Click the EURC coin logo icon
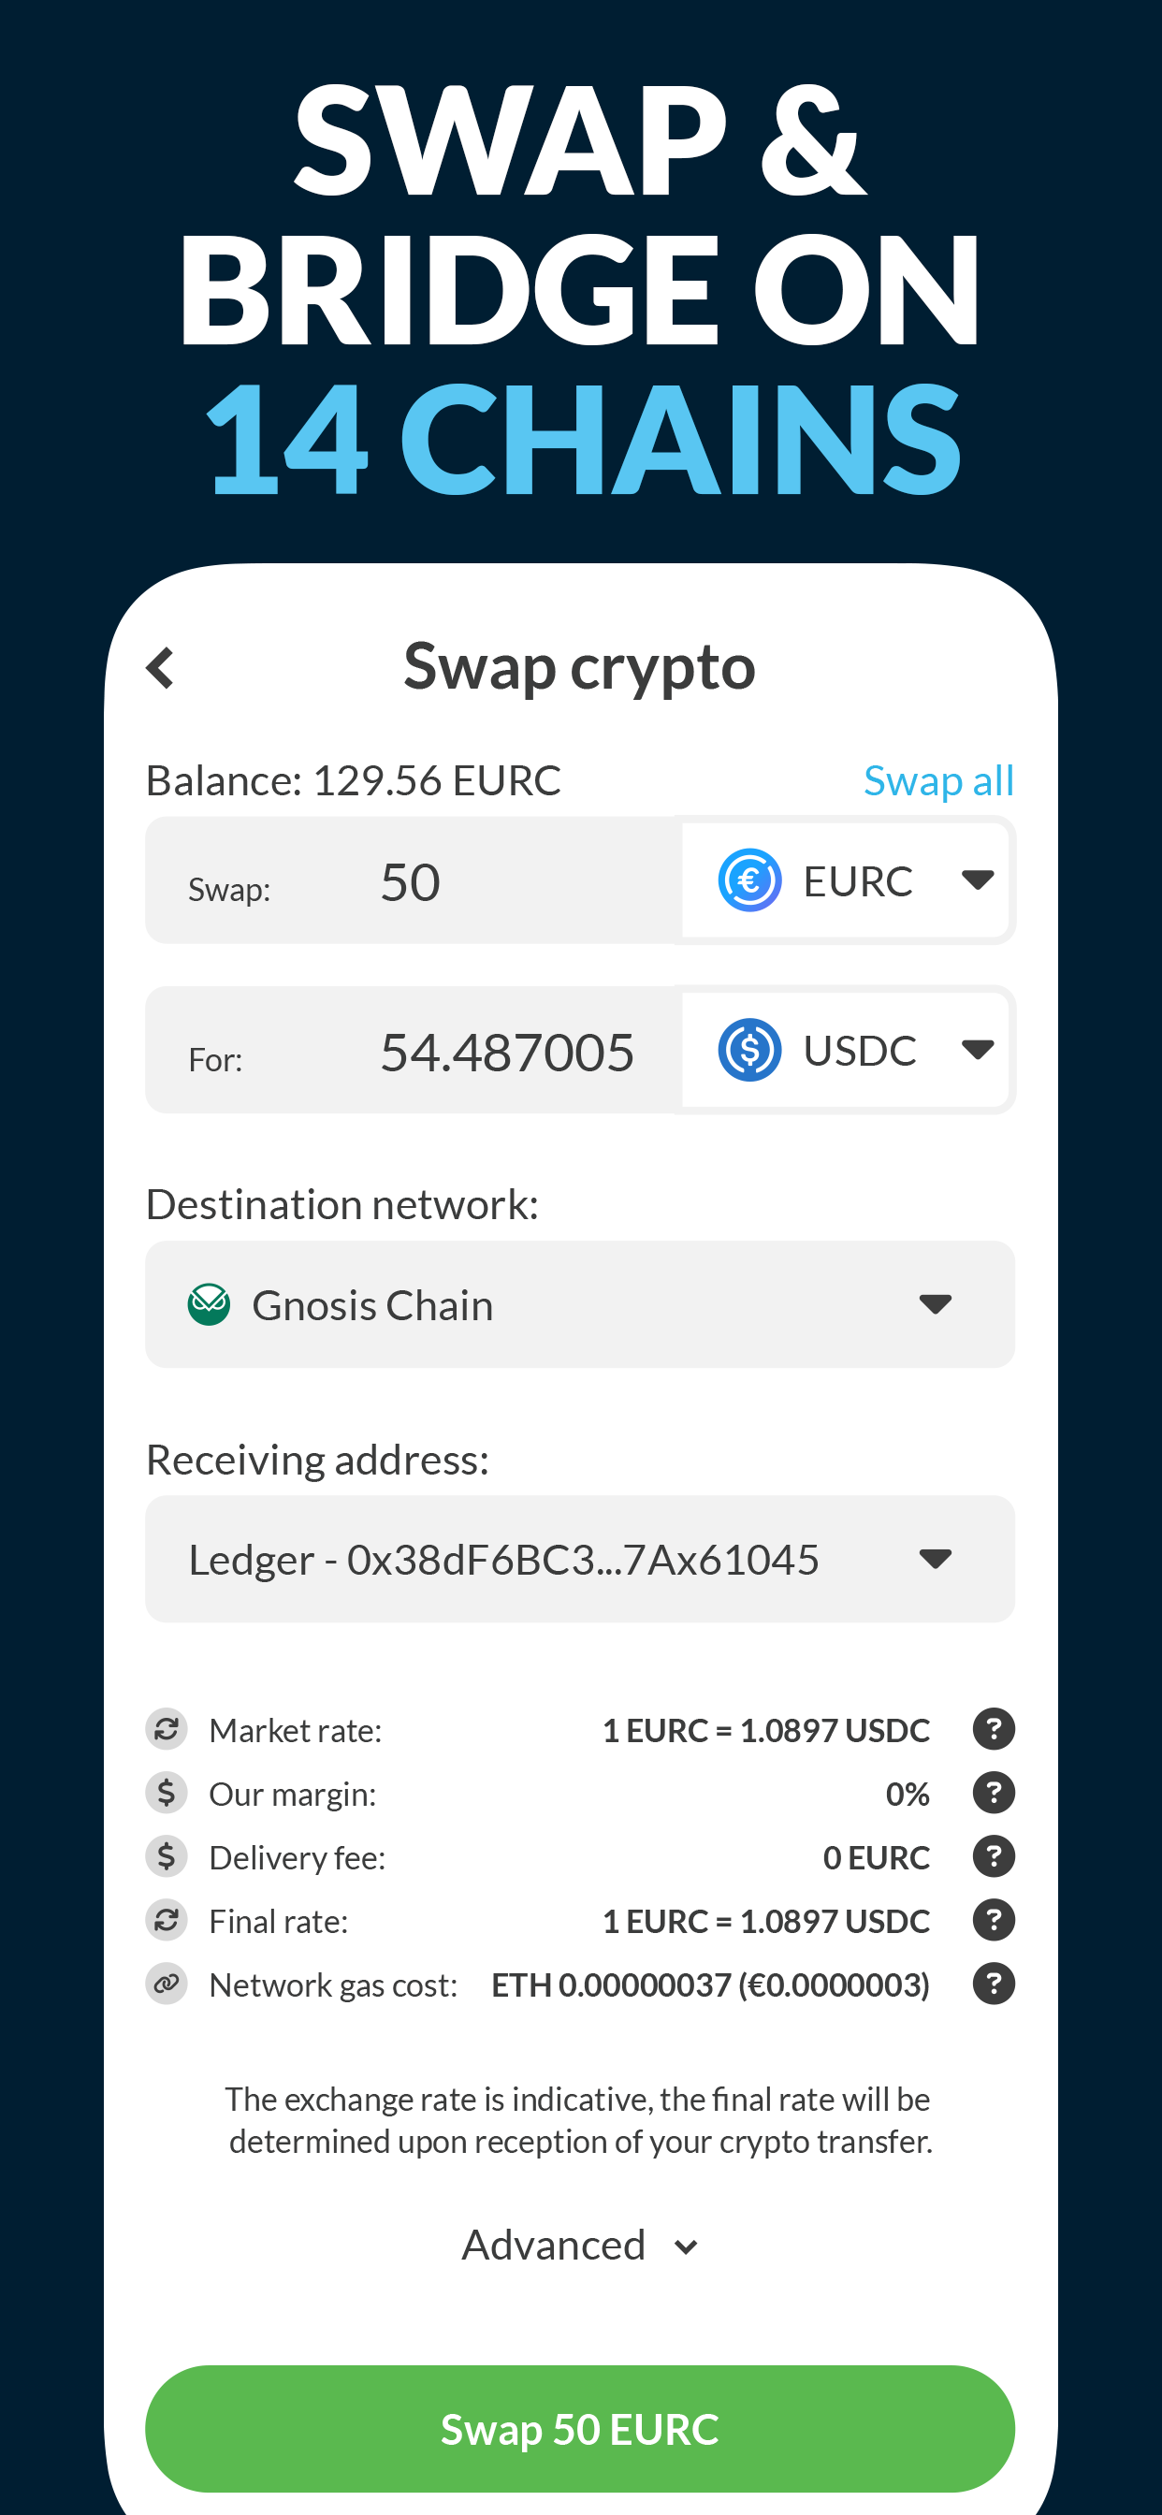This screenshot has width=1162, height=2515. [x=749, y=880]
